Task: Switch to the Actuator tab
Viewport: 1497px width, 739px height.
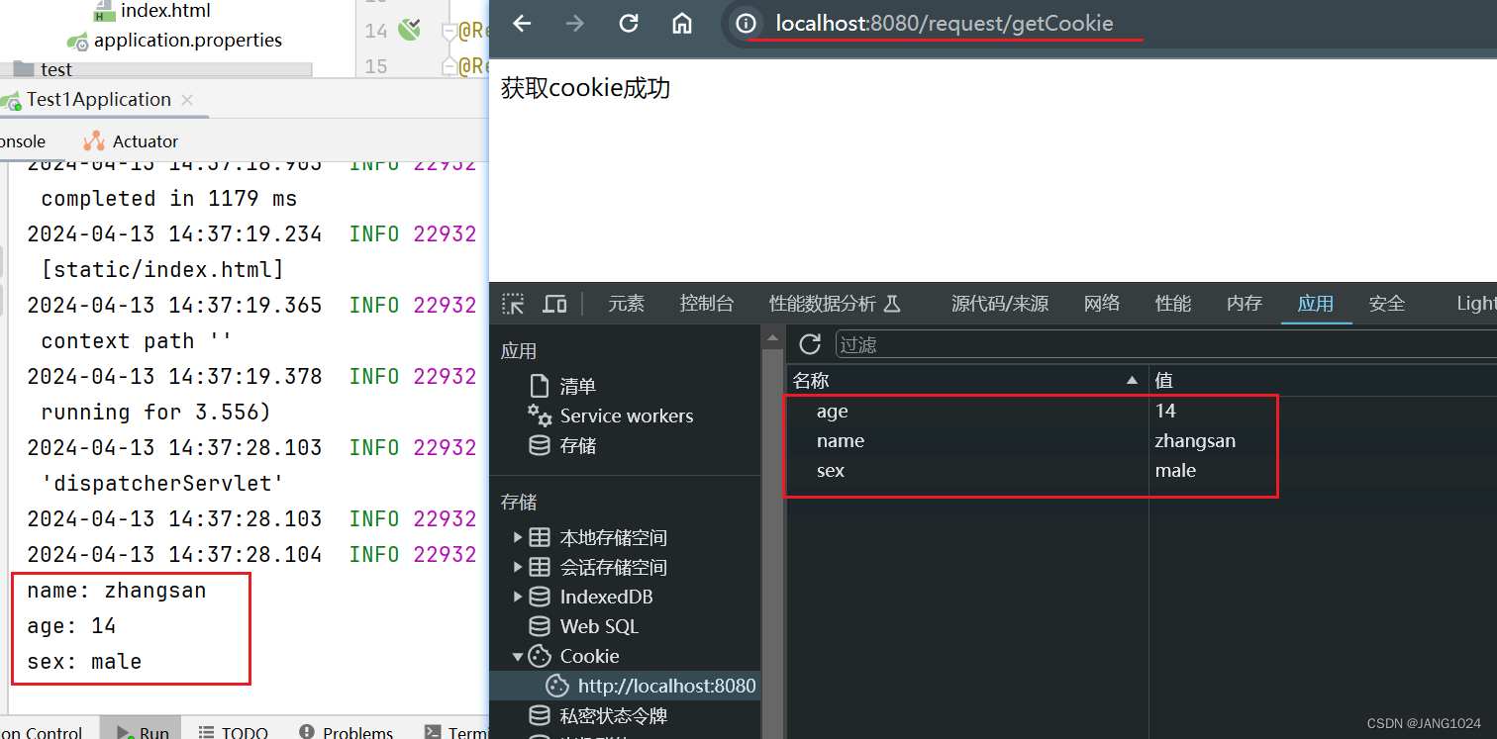Action: (146, 141)
